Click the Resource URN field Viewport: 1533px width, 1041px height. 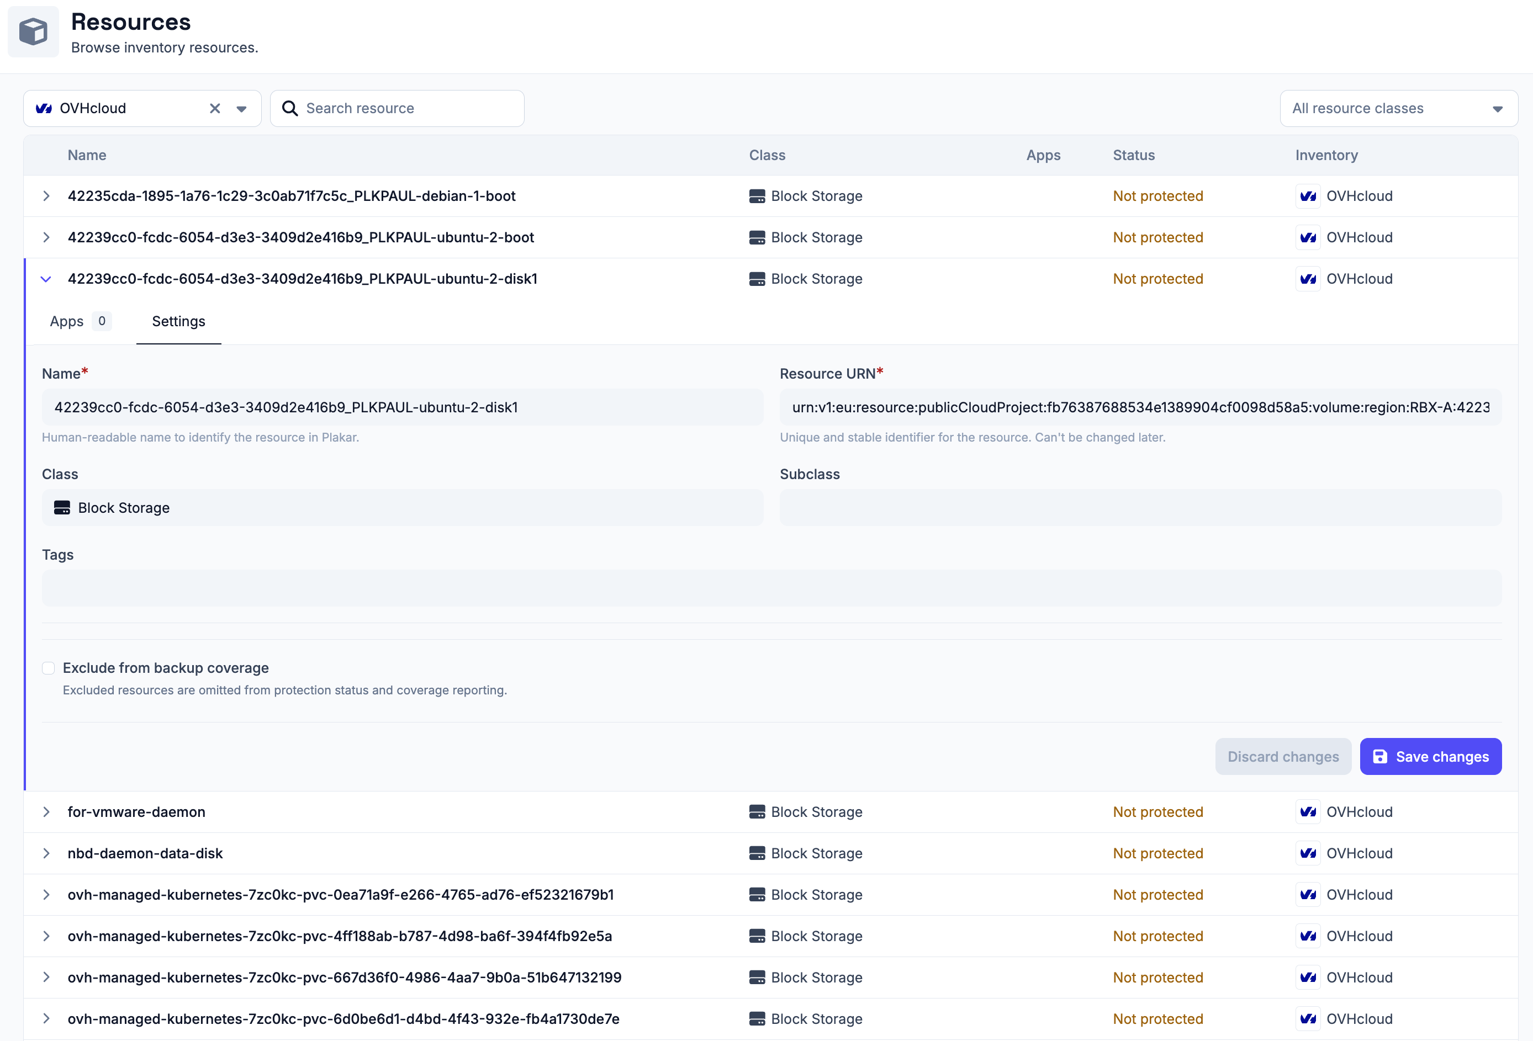pyautogui.click(x=1140, y=407)
